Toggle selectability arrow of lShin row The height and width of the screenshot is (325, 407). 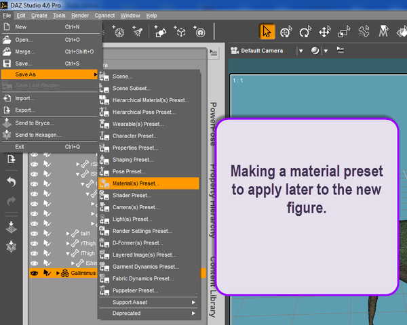point(47,263)
